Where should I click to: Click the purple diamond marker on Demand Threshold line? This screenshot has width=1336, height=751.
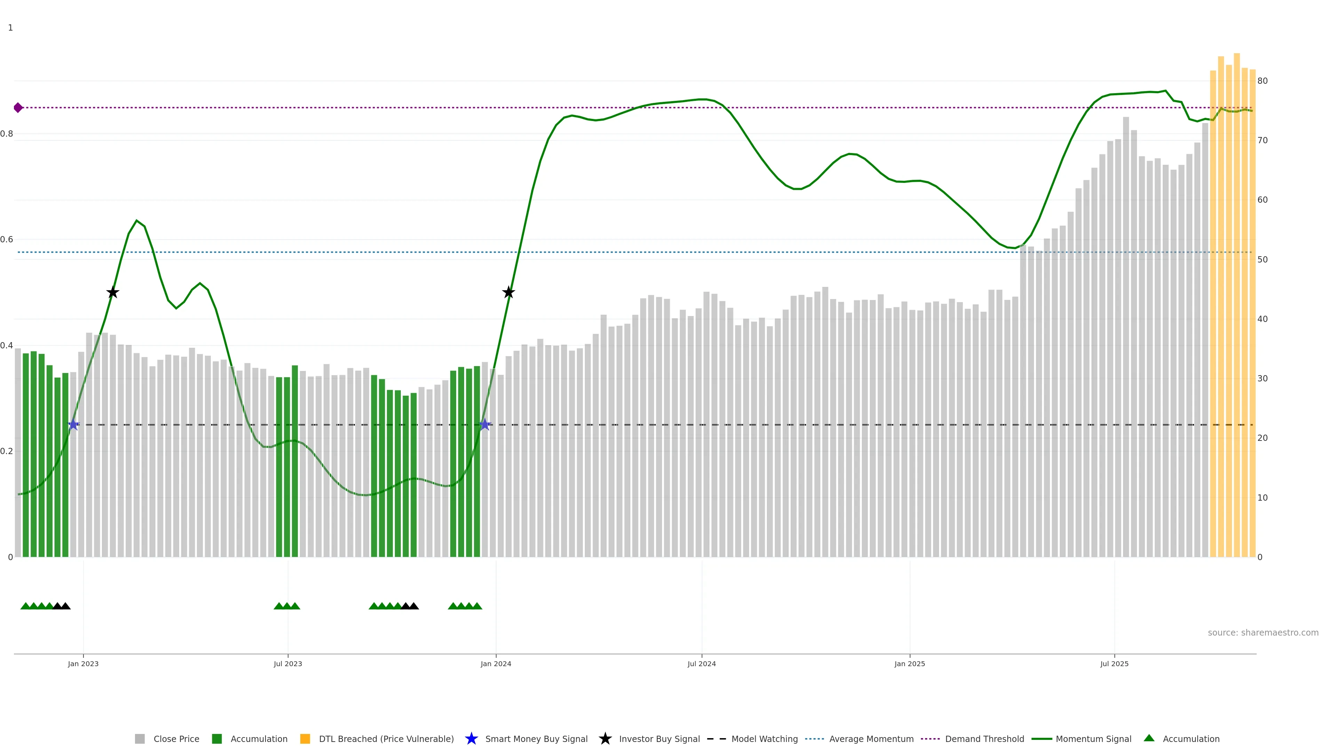tap(18, 108)
